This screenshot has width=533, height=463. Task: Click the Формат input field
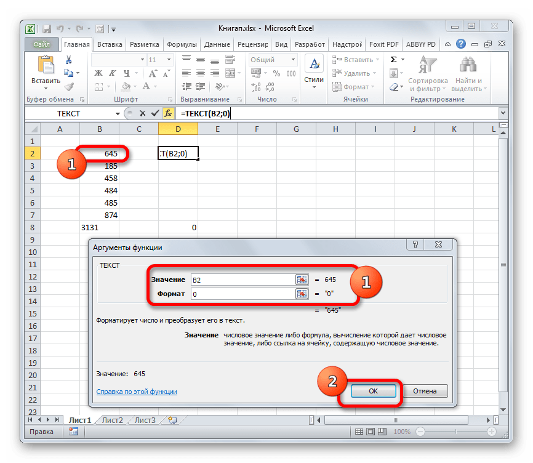[x=243, y=294]
